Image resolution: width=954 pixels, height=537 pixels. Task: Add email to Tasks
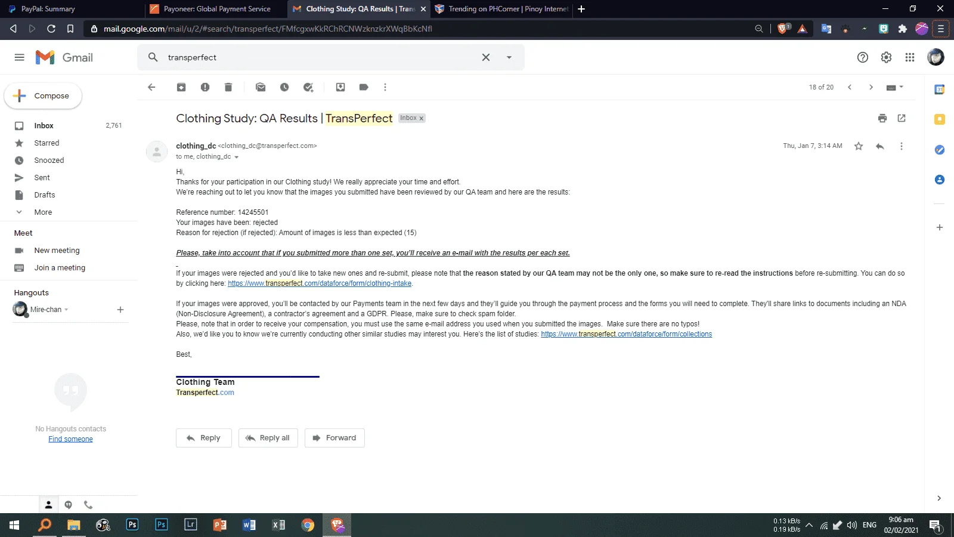pyautogui.click(x=308, y=87)
